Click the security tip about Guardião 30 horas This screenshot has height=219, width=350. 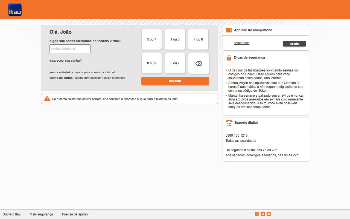pos(266,87)
